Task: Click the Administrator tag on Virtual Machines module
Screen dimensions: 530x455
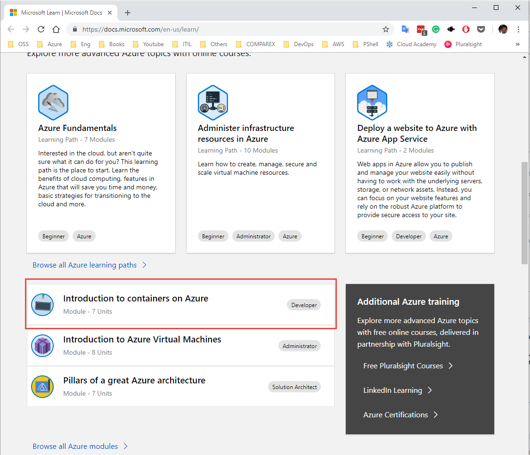Action: pyautogui.click(x=300, y=346)
